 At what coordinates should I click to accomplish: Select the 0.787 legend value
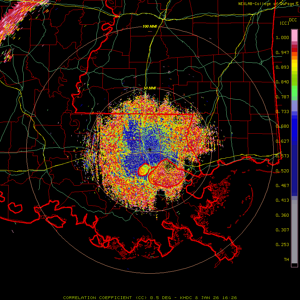(282, 97)
